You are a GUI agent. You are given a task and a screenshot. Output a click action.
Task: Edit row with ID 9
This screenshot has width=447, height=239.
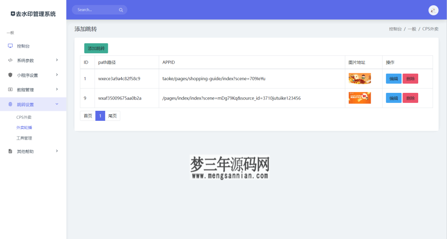point(393,98)
